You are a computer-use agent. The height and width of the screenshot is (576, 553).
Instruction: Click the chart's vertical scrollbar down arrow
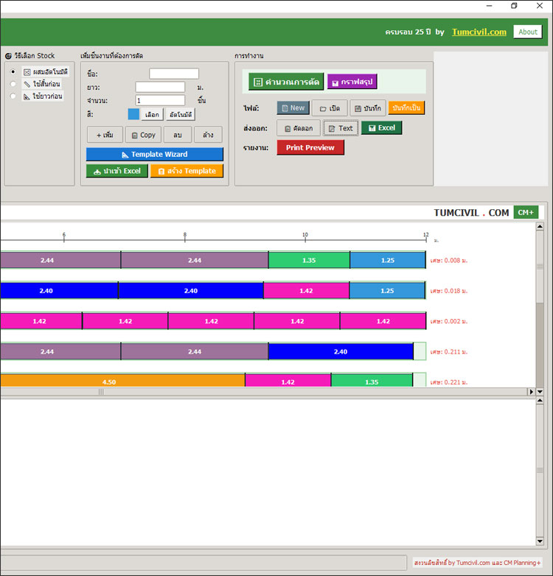click(540, 391)
